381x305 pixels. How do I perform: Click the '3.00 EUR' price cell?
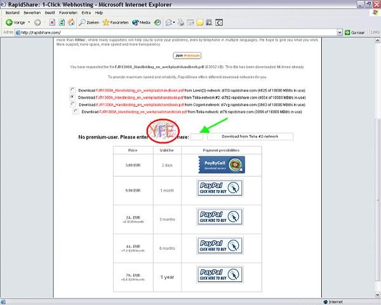(133, 165)
